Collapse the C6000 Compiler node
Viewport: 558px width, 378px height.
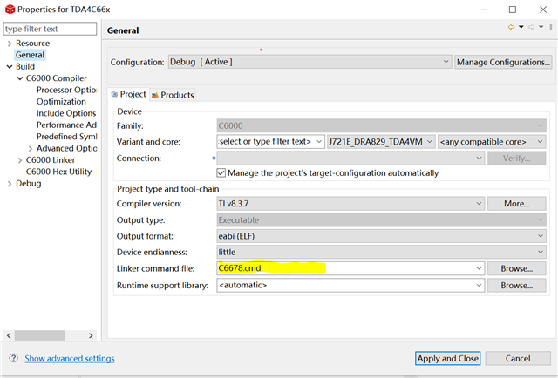pos(20,78)
